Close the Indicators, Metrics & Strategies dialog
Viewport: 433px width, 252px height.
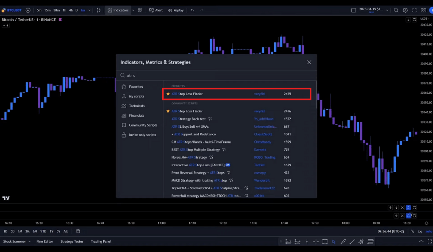309,62
